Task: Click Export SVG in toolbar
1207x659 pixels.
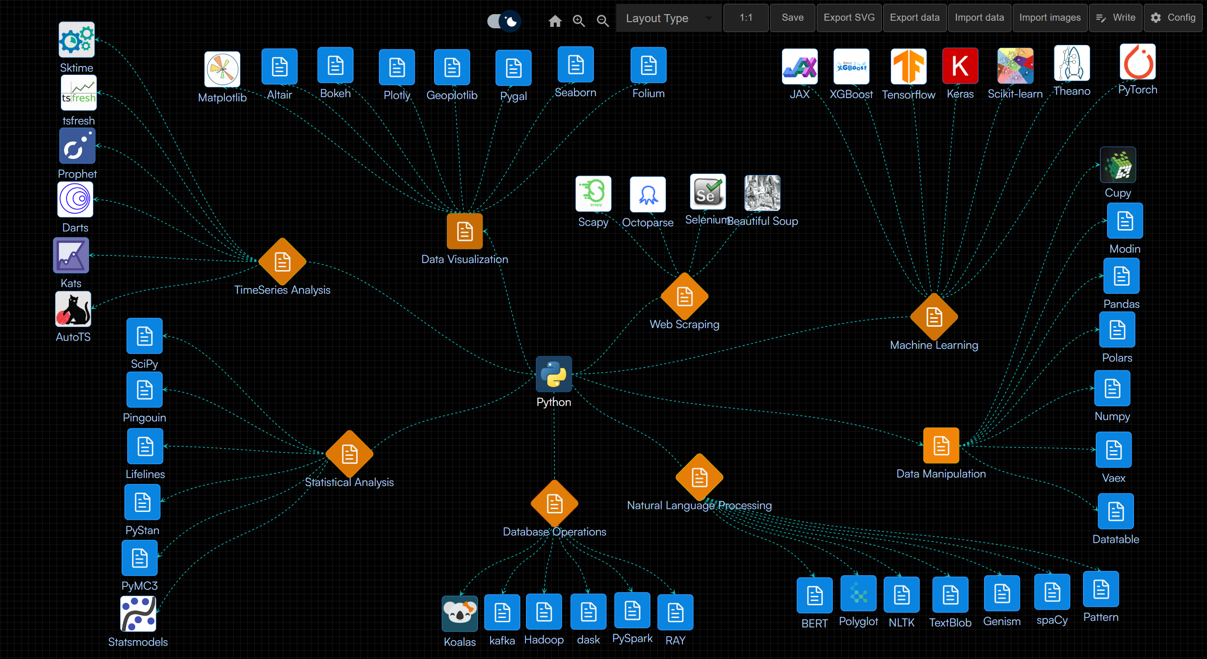Action: click(849, 18)
